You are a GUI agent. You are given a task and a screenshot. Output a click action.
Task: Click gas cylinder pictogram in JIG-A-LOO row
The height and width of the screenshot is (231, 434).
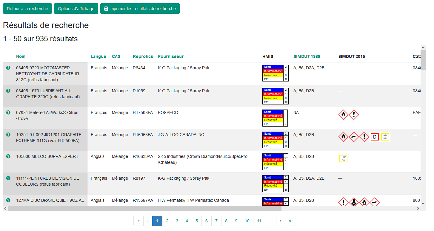[x=354, y=137]
